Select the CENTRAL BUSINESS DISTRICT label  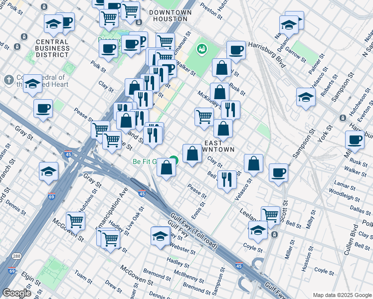pyautogui.click(x=52, y=48)
